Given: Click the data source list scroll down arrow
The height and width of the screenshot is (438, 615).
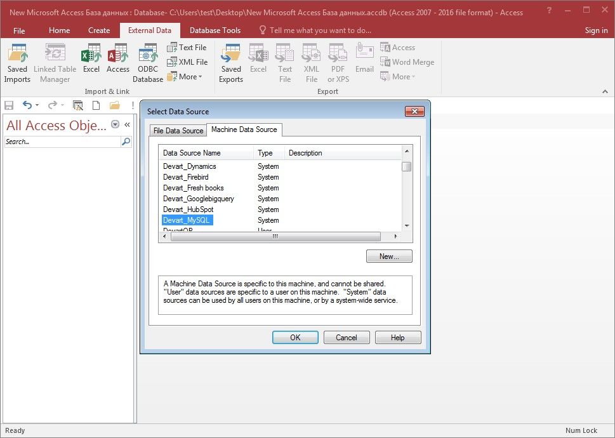Looking at the screenshot, I should tap(407, 226).
